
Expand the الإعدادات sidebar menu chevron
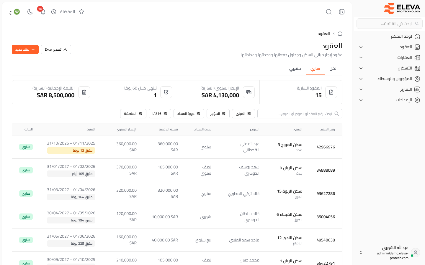(x=361, y=100)
